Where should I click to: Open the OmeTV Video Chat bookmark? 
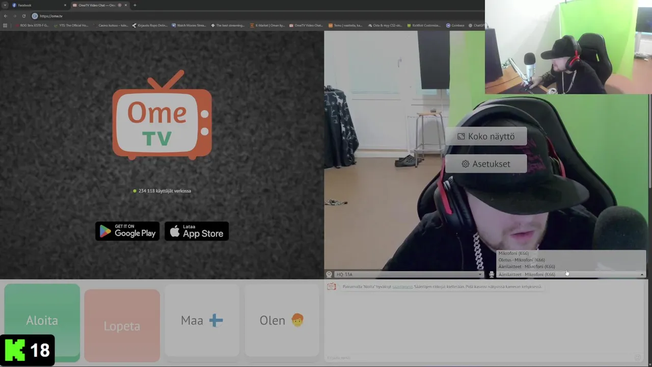pos(306,25)
